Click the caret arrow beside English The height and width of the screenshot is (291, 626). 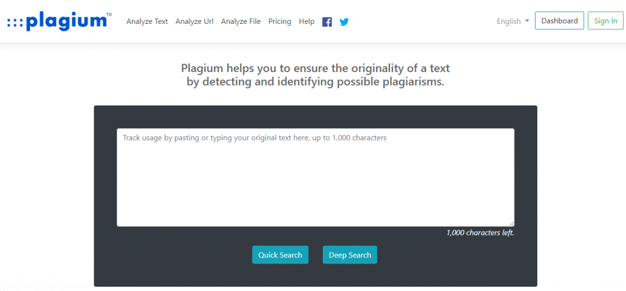click(527, 21)
